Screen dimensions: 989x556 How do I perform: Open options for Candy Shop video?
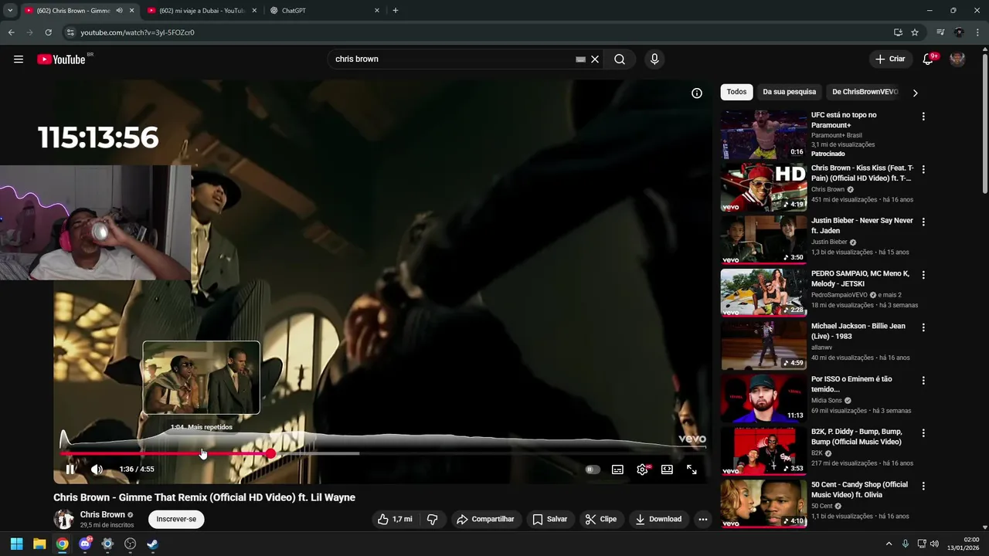click(923, 486)
